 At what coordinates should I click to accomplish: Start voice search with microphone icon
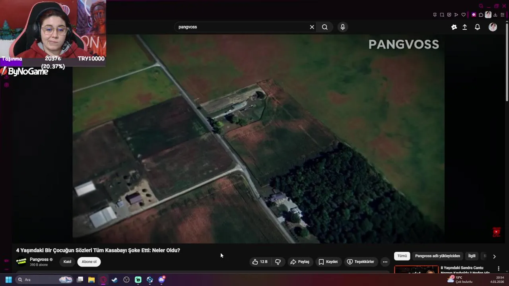(343, 27)
